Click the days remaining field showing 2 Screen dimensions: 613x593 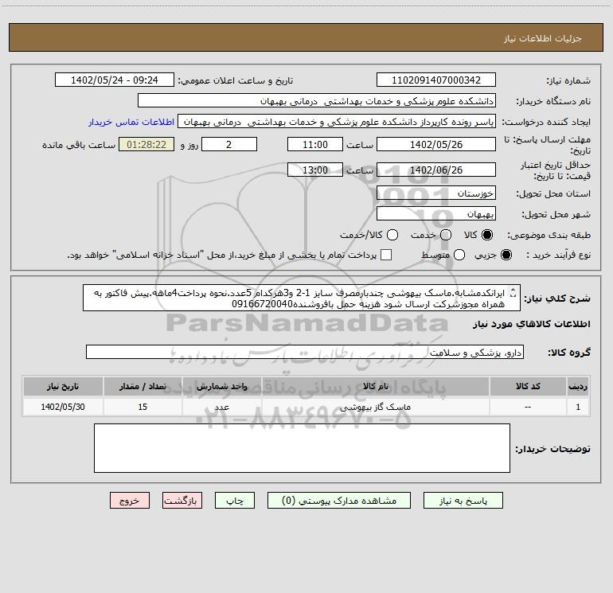pos(229,144)
